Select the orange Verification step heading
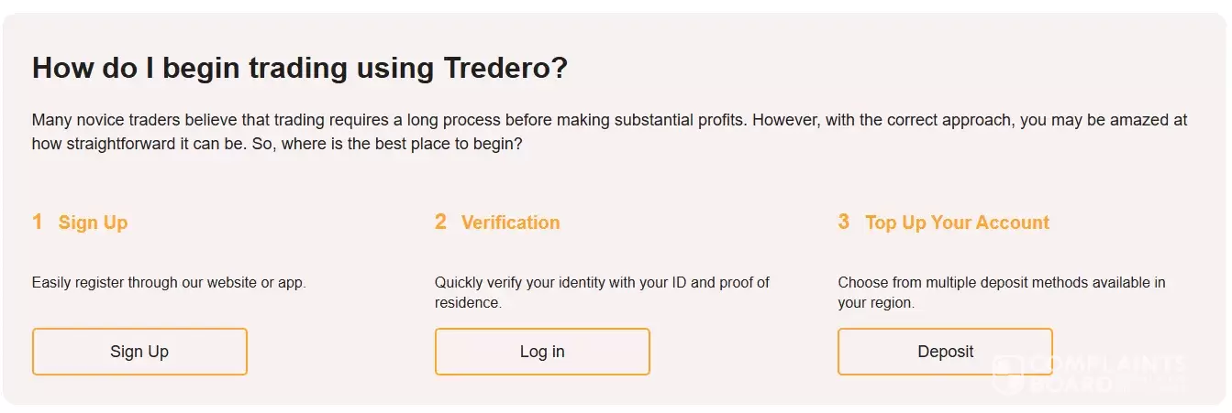The image size is (1232, 413). tap(510, 223)
